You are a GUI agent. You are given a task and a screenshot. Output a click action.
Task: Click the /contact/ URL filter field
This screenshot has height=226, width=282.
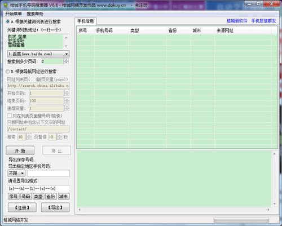38,129
